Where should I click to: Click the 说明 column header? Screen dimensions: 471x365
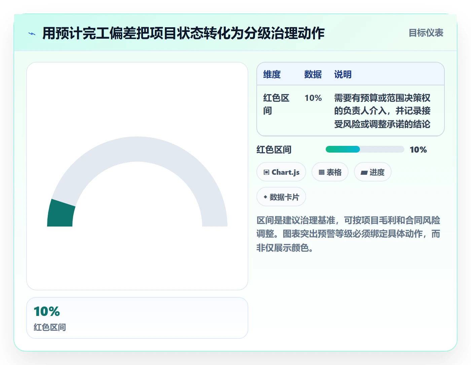pyautogui.click(x=343, y=74)
